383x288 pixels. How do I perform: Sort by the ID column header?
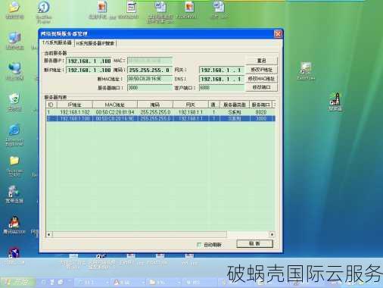pyautogui.click(x=51, y=105)
